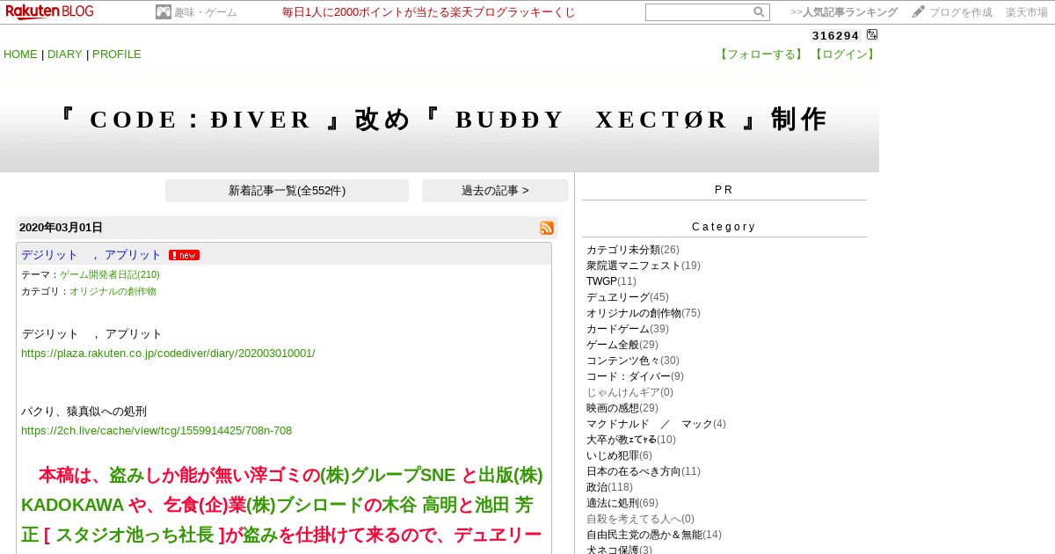Image resolution: width=1055 pixels, height=554 pixels.
Task: Go to 過去の記事 button
Action: point(495,191)
